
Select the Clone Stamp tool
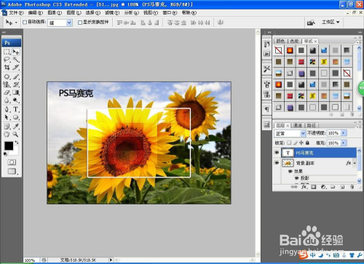[7, 84]
